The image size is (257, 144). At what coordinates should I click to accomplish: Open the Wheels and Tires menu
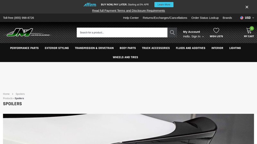pyautogui.click(x=125, y=57)
